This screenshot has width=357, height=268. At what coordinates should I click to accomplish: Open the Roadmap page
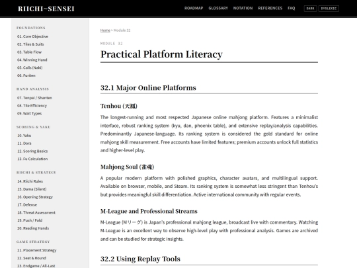coord(194,8)
